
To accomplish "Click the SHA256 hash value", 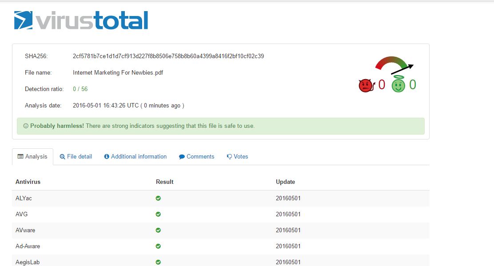I will click(x=168, y=56).
